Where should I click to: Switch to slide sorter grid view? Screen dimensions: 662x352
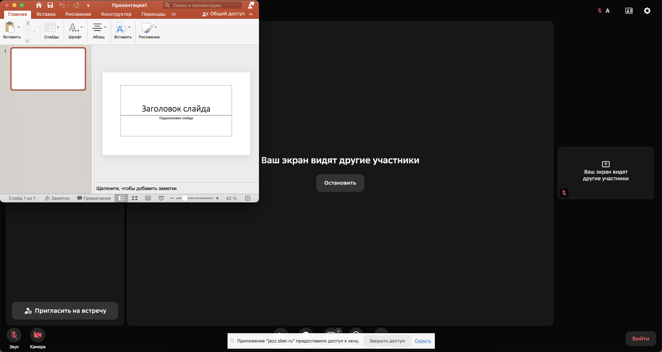click(x=134, y=198)
